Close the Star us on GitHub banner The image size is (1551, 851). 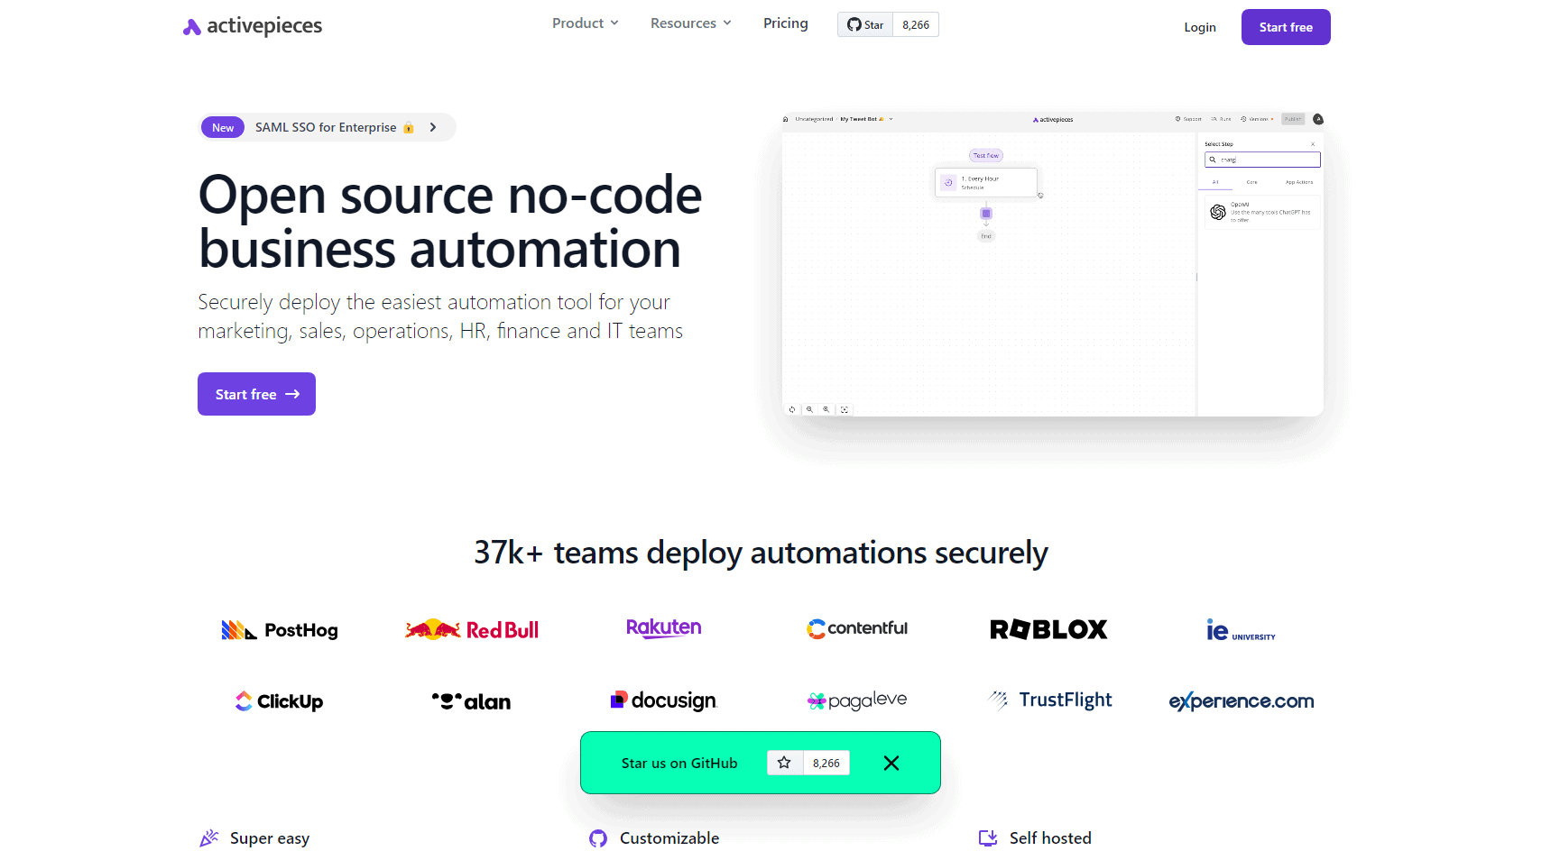(x=891, y=763)
